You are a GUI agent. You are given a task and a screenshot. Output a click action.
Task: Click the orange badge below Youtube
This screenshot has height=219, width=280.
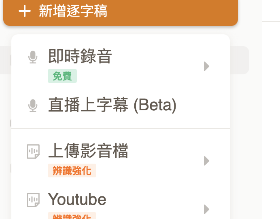point(72,216)
